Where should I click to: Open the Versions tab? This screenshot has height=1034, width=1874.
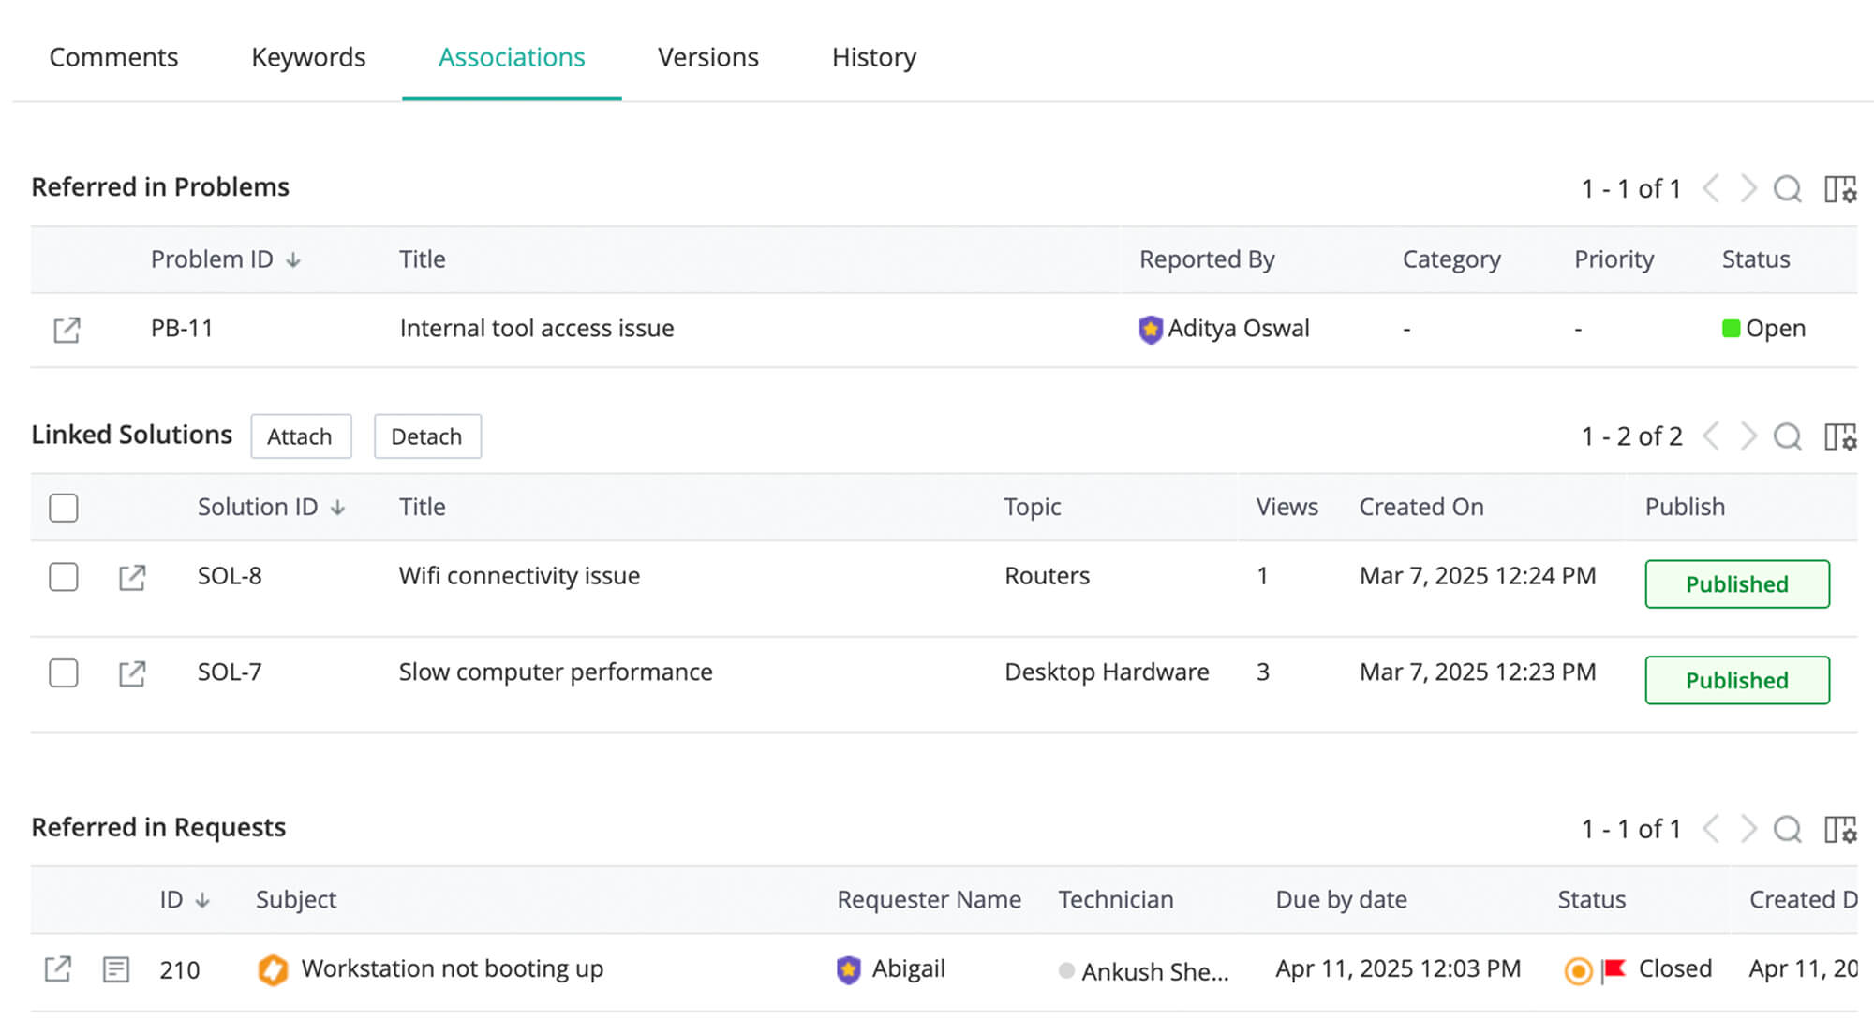[x=708, y=57]
